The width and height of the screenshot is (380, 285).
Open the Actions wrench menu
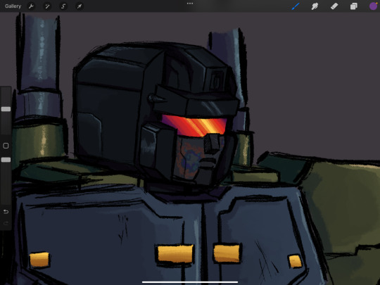pos(31,6)
